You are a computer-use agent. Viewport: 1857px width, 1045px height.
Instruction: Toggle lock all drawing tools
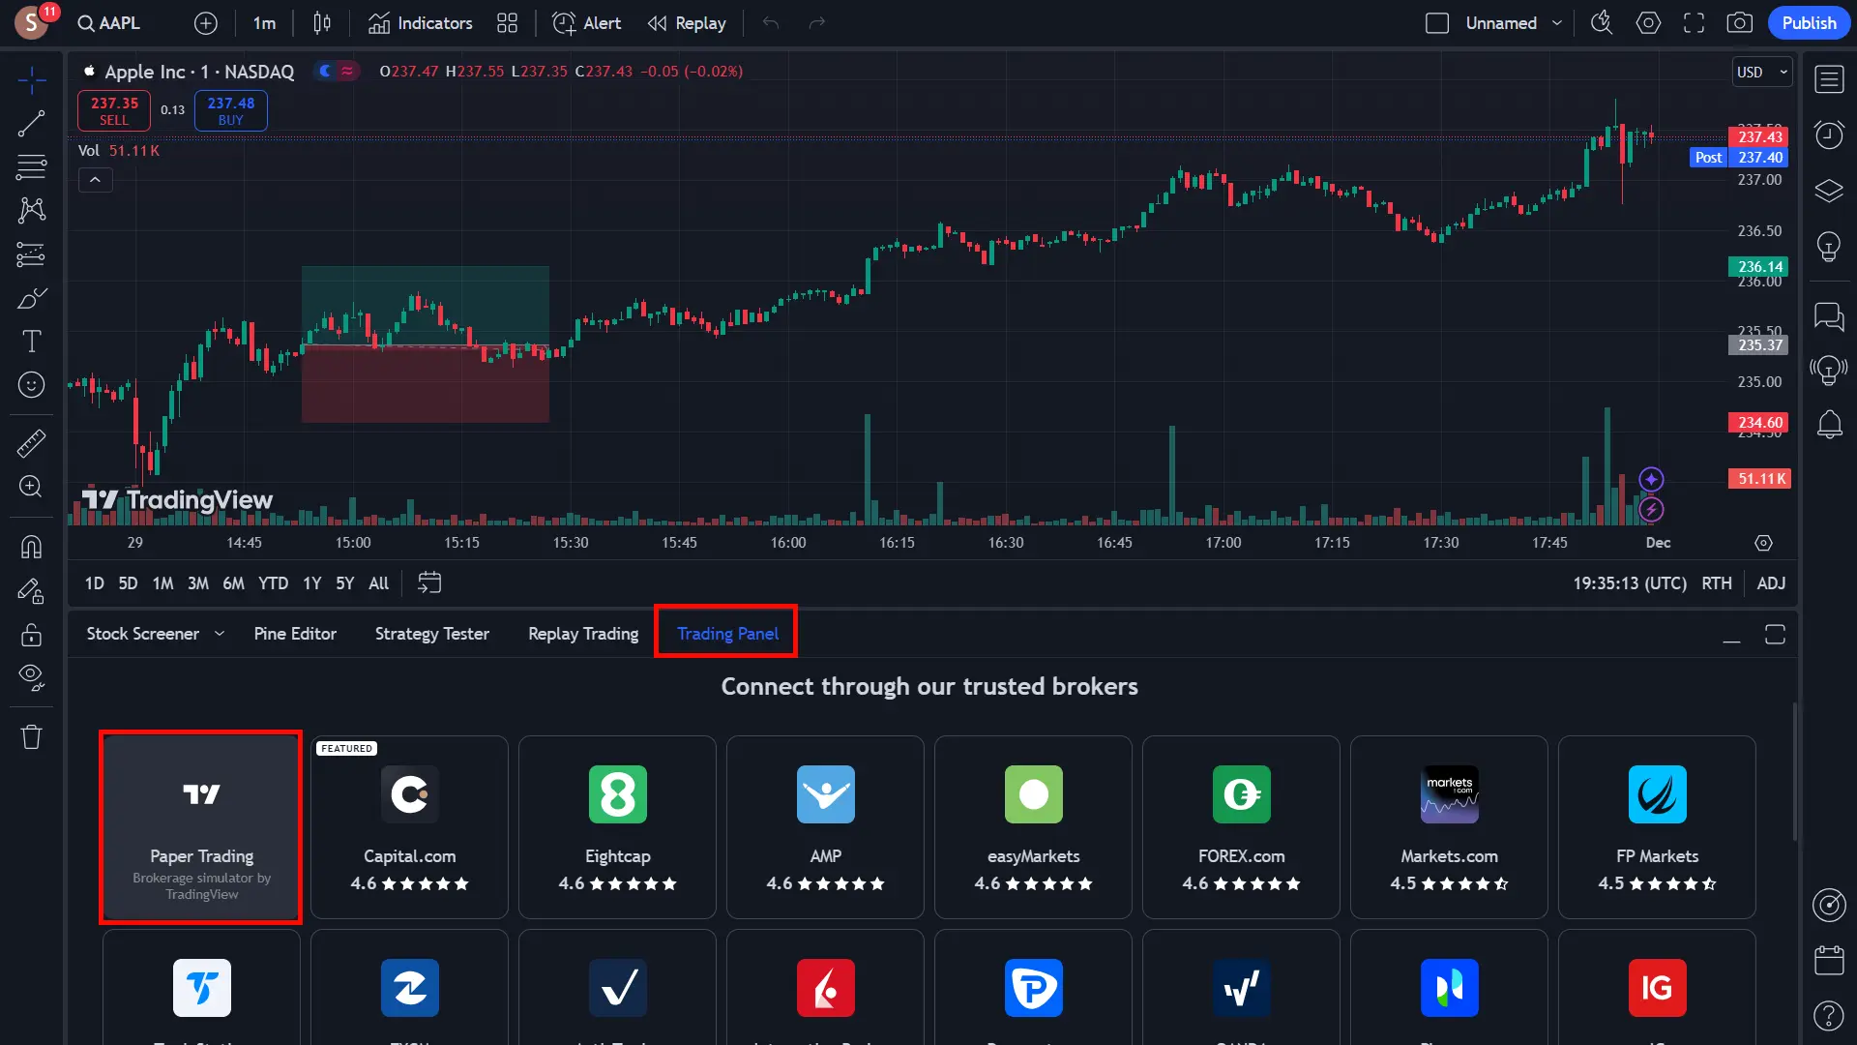[31, 635]
